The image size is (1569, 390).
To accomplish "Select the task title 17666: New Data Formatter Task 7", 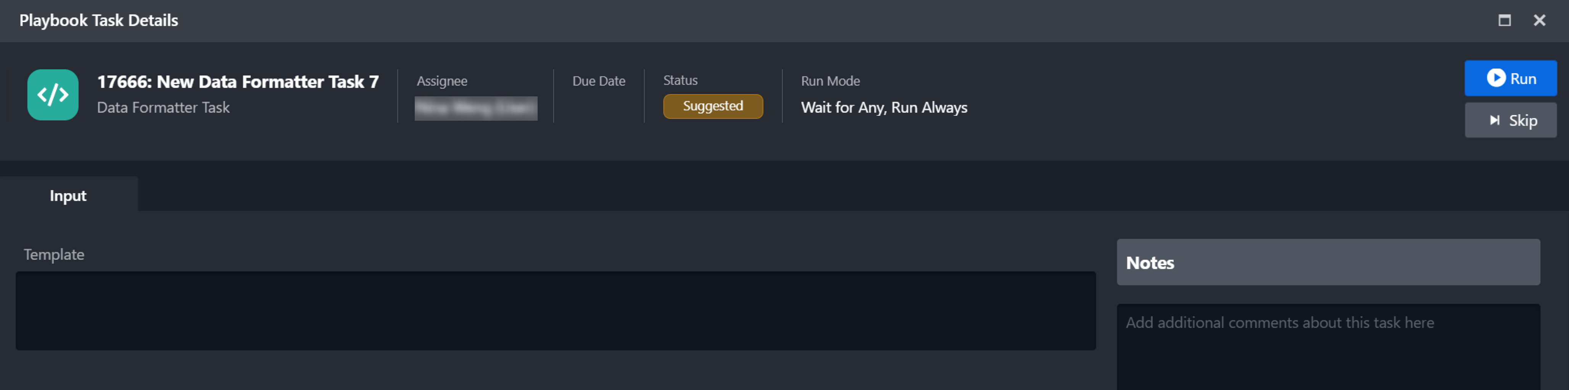I will (x=238, y=82).
